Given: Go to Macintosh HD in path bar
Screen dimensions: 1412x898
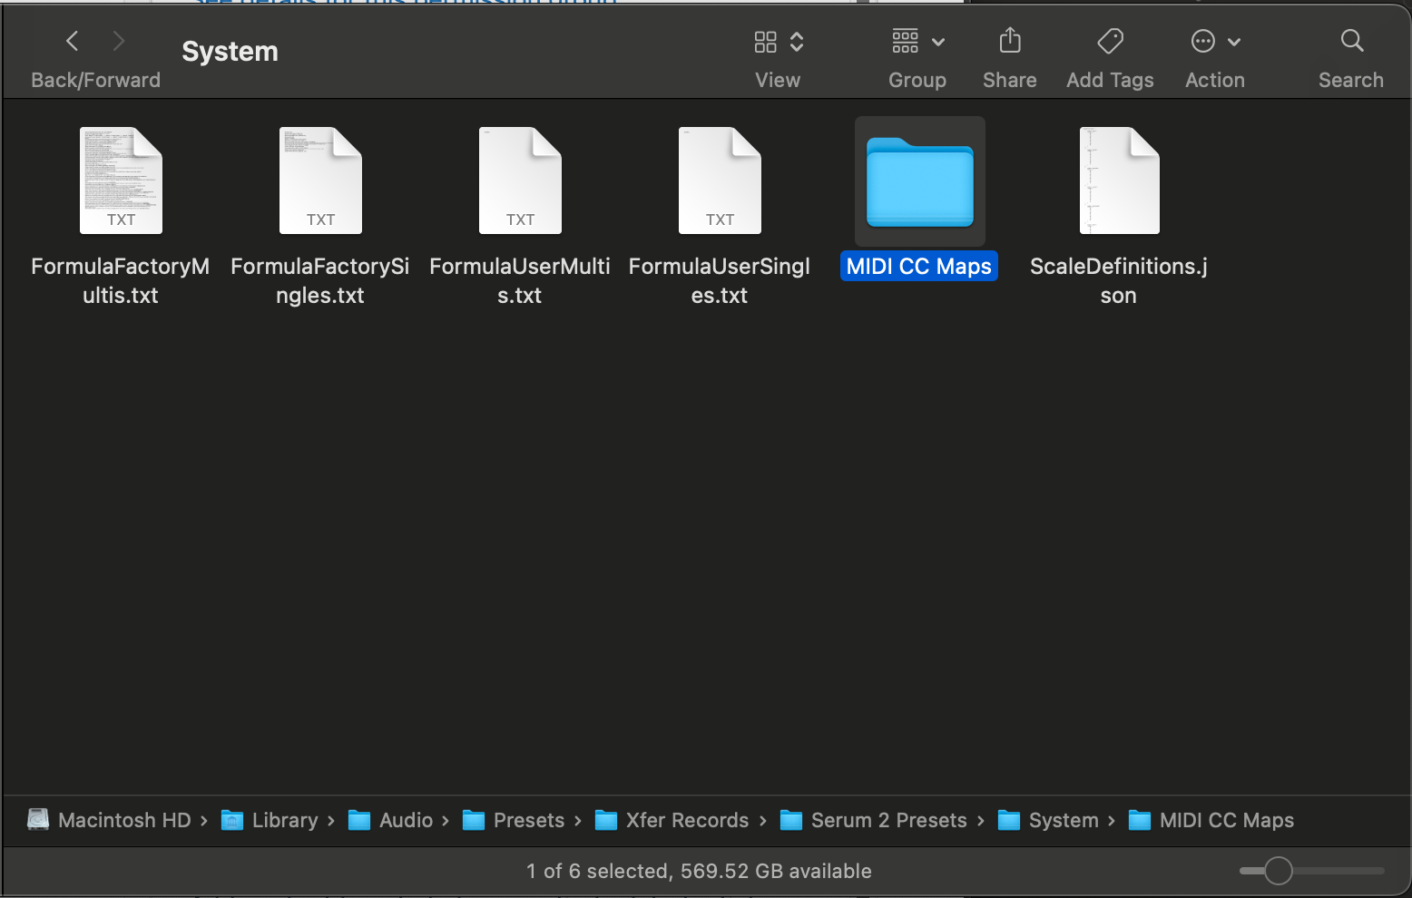Looking at the screenshot, I should pyautogui.click(x=110, y=820).
